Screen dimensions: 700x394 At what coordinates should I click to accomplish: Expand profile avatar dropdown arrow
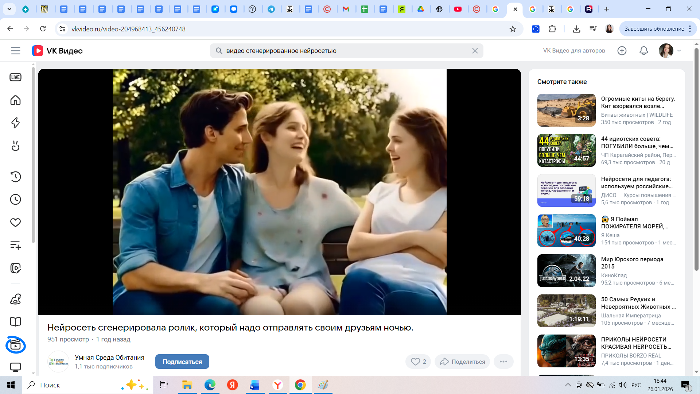tap(679, 51)
